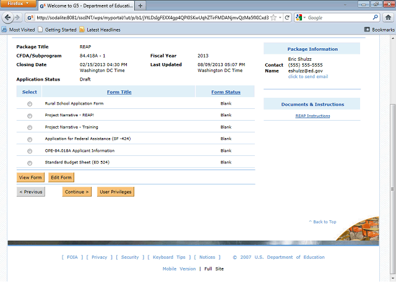Image resolution: width=396 pixels, height=297 pixels.
Task: Open the Privacy footer link
Action: tap(99, 257)
